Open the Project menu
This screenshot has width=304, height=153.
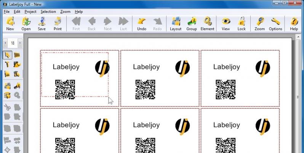pyautogui.click(x=30, y=12)
